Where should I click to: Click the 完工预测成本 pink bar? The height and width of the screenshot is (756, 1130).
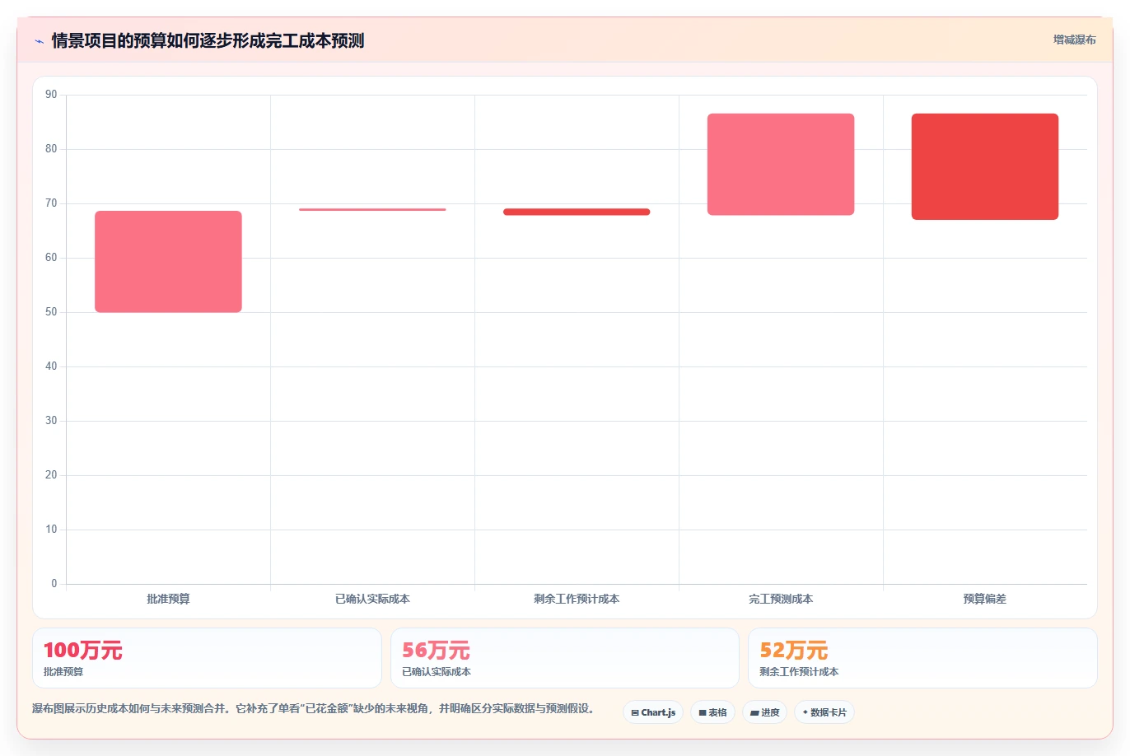[781, 165]
